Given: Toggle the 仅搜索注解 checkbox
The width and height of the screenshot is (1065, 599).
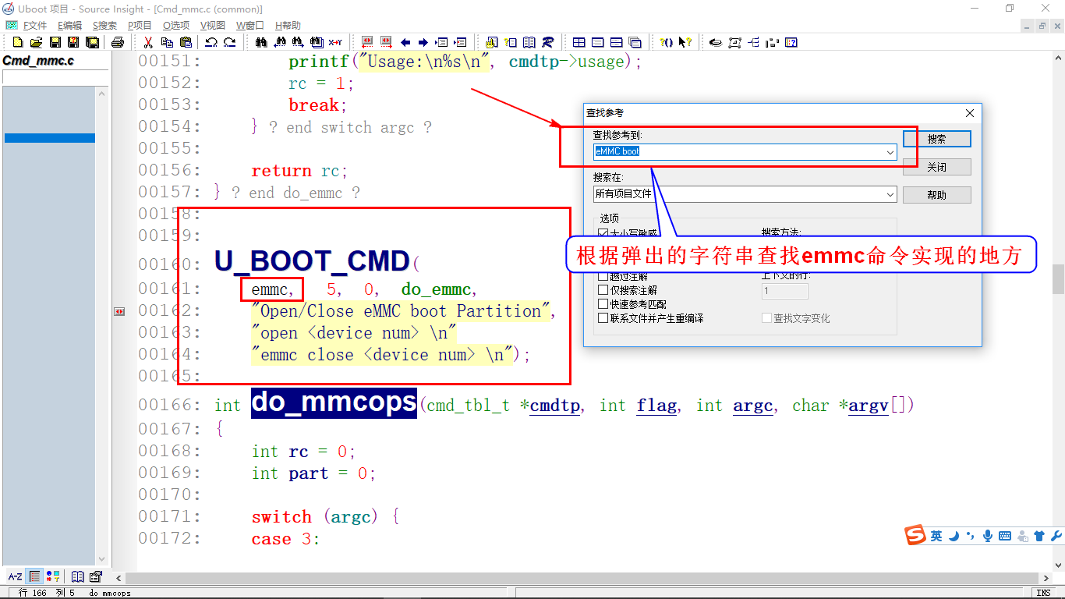Looking at the screenshot, I should point(603,290).
